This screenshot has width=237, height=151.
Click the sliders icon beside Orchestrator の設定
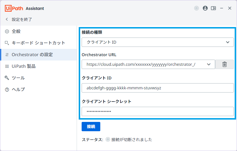point(7,55)
